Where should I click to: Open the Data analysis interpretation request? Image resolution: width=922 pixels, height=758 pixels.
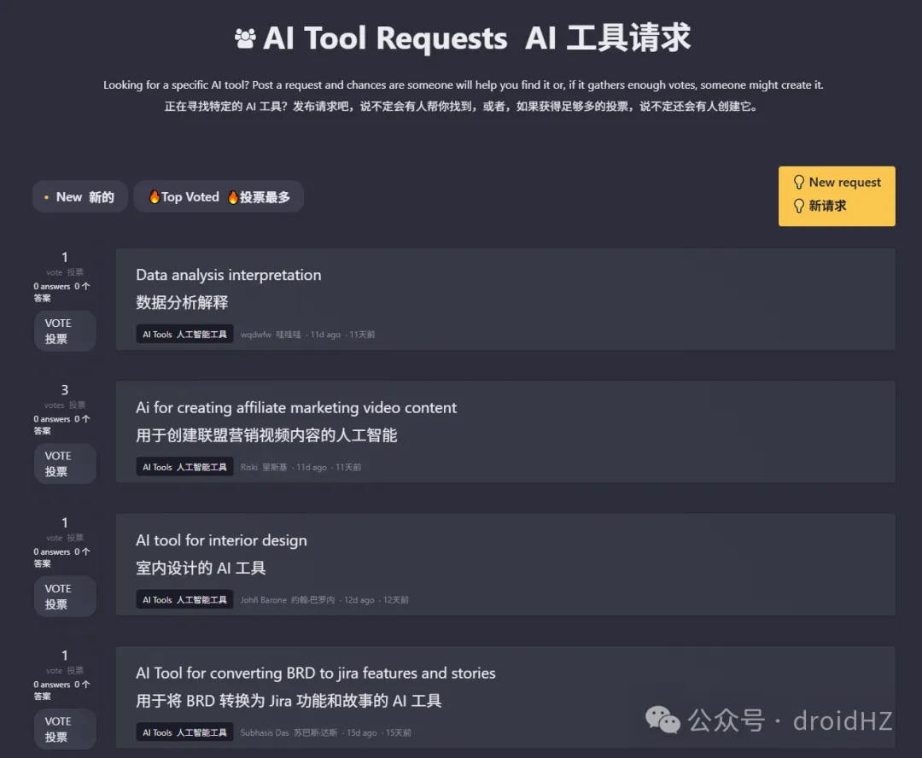[x=228, y=275]
